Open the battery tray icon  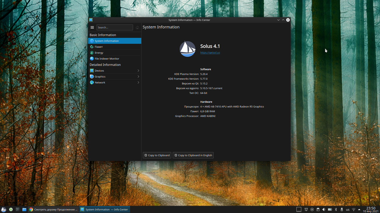click(330, 209)
